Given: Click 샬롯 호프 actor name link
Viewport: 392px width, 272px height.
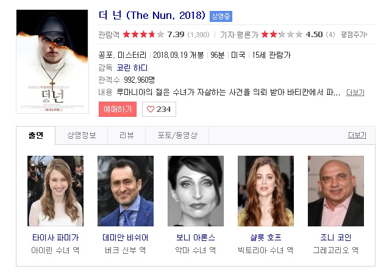Looking at the screenshot, I should (266, 237).
